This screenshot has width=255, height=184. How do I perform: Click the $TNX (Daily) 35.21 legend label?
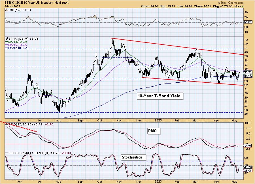[24, 39]
